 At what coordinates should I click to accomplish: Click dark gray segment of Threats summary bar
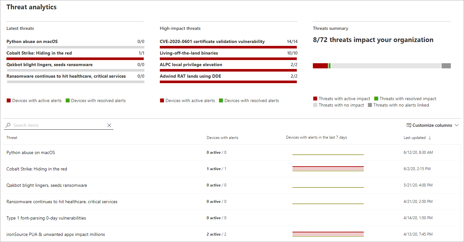446,66
